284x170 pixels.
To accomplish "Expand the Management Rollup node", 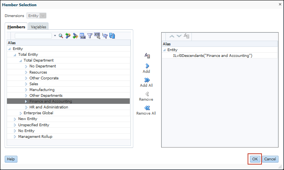I will point(15,137).
